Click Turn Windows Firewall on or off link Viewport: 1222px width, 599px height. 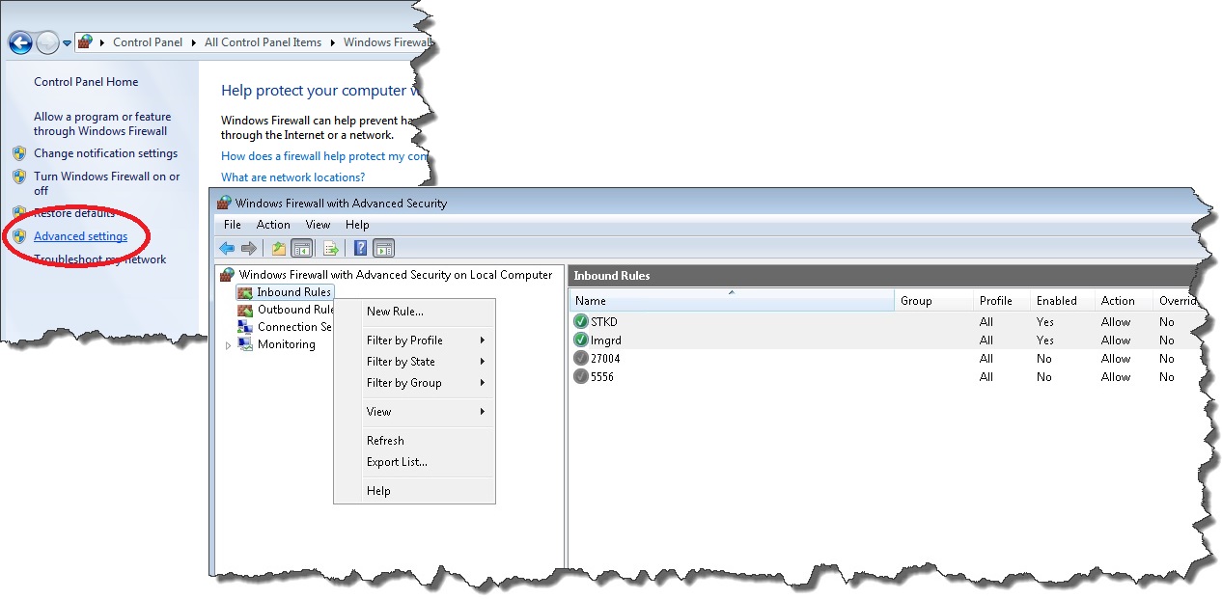click(x=107, y=183)
